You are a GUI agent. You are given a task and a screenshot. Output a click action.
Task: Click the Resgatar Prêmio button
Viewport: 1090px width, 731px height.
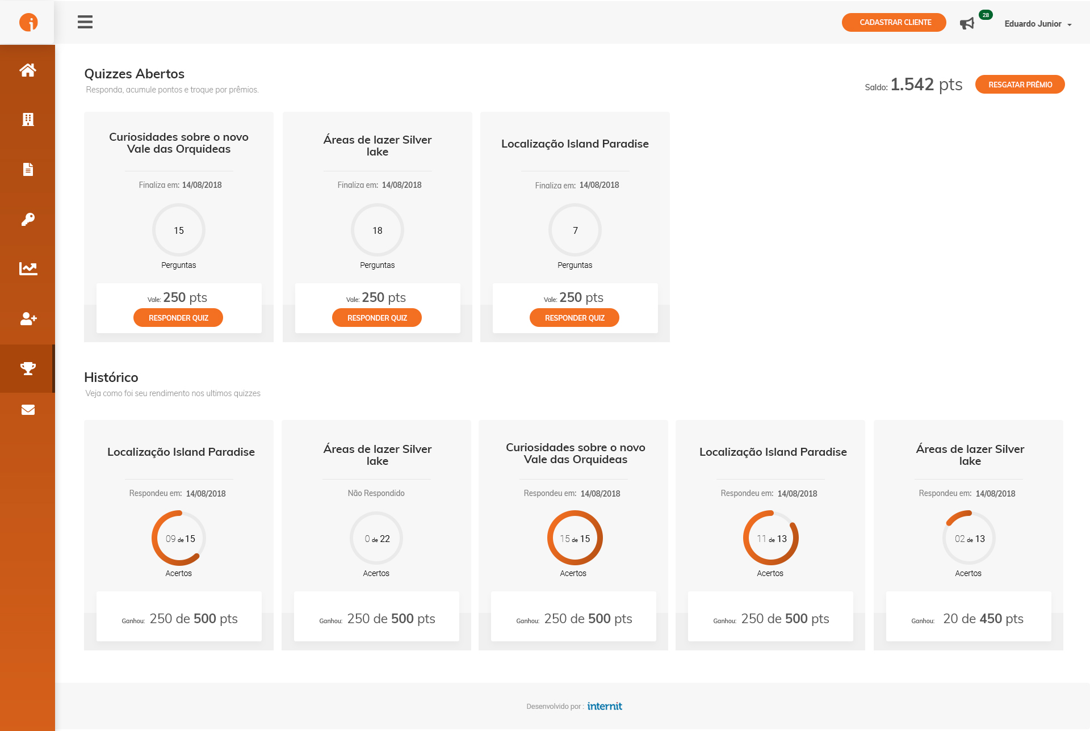click(1020, 85)
